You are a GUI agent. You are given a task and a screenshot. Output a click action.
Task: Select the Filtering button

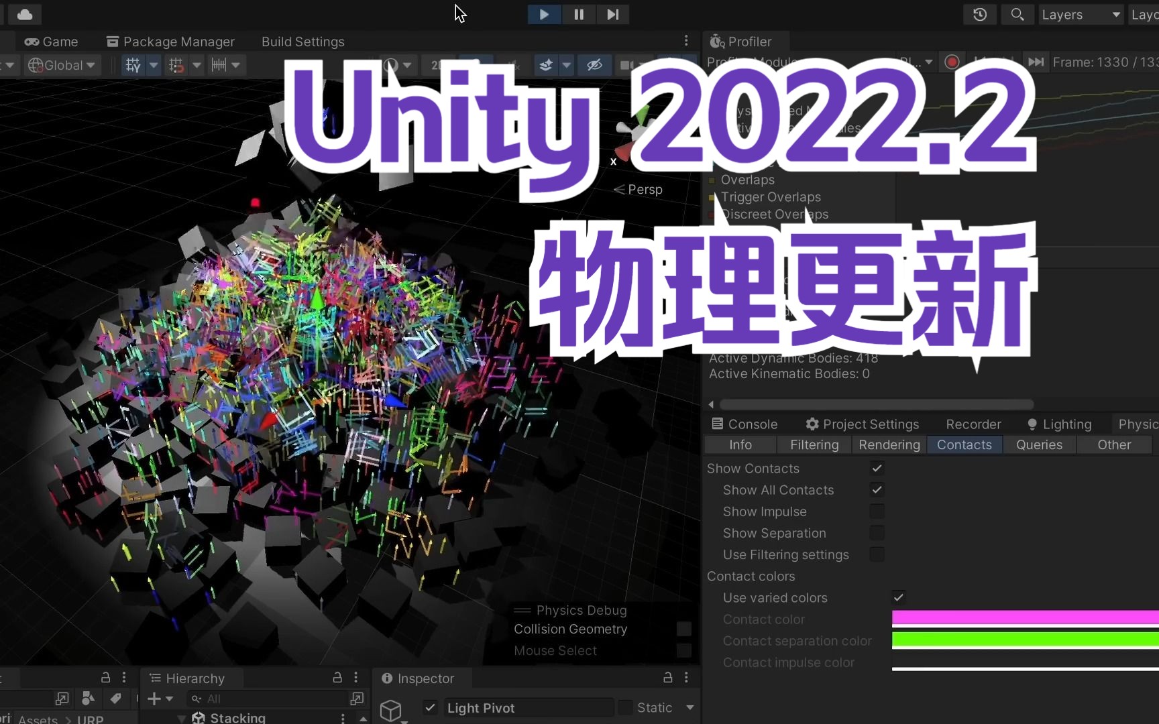click(x=814, y=445)
